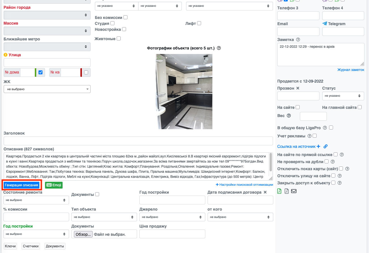Click the Заголовок input field
Viewport: 369px width, 253px height.
[138, 141]
